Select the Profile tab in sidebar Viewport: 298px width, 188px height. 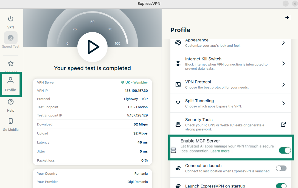[x=11, y=84]
